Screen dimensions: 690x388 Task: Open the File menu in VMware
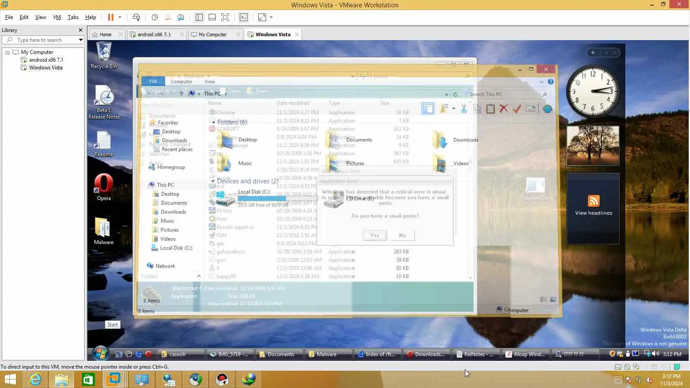(x=9, y=17)
